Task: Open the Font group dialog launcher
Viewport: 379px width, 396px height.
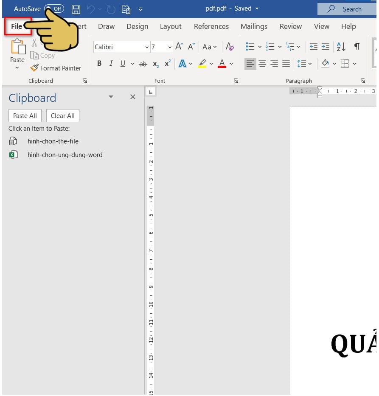Action: coord(236,81)
